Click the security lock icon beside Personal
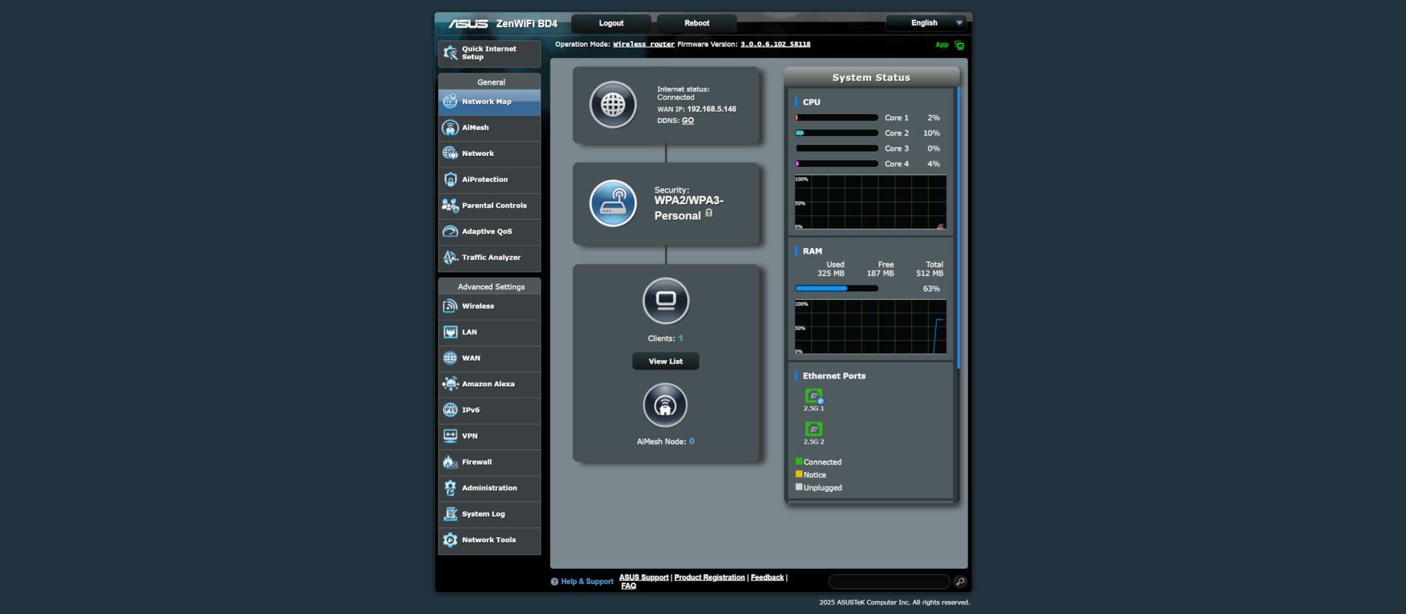1406x614 pixels. (709, 214)
